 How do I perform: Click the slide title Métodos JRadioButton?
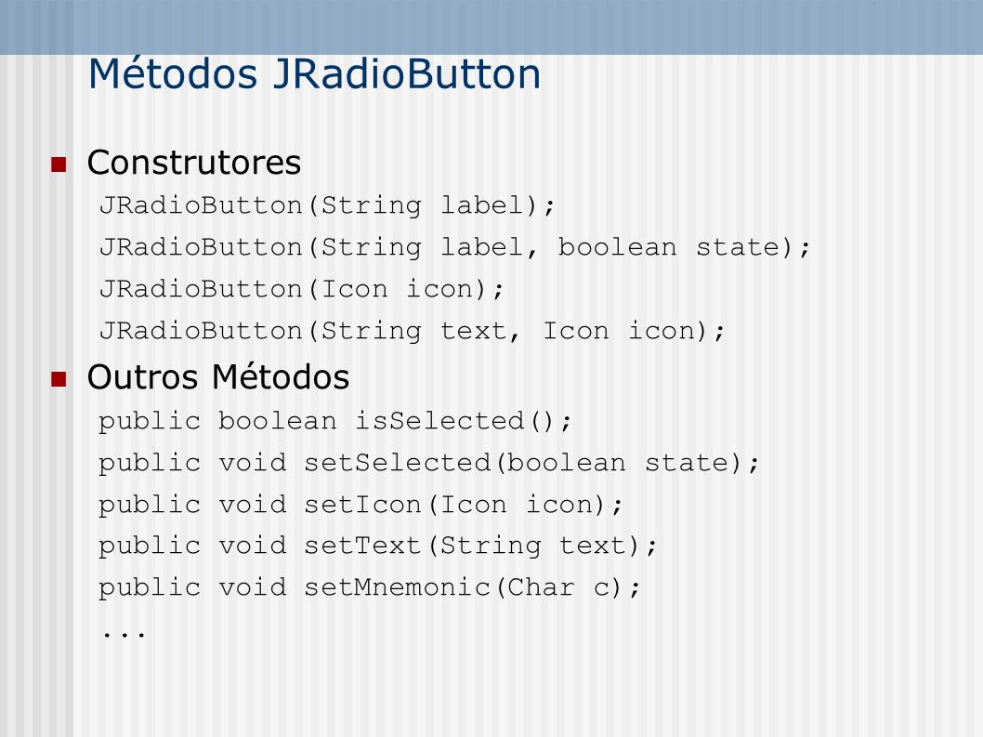(x=314, y=74)
